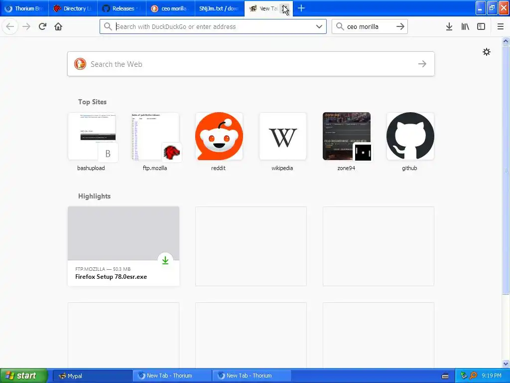Click the go arrow in Search the Web
The image size is (510, 383).
click(422, 64)
